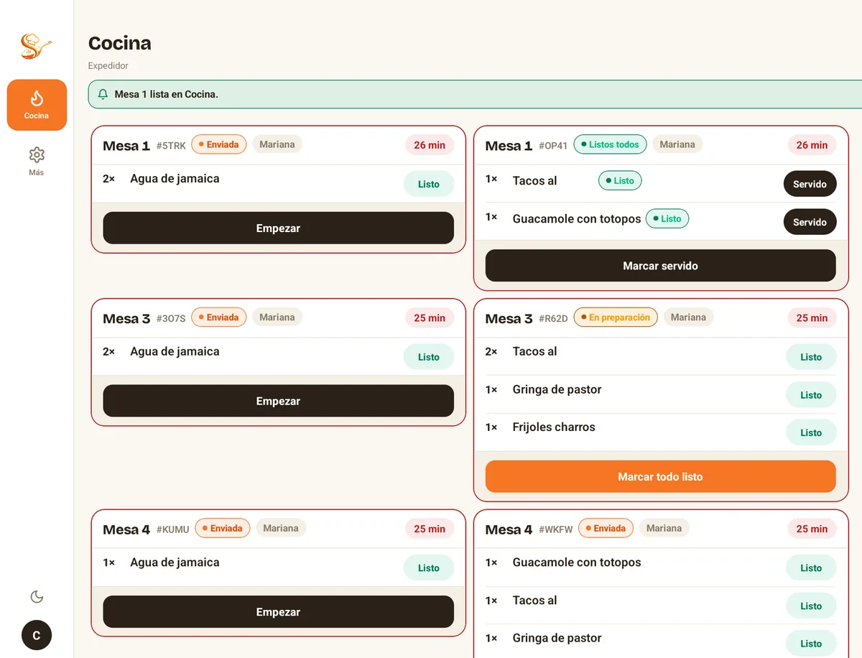This screenshot has width=862, height=658.
Task: Click the order code #KUMU
Action: (172, 529)
